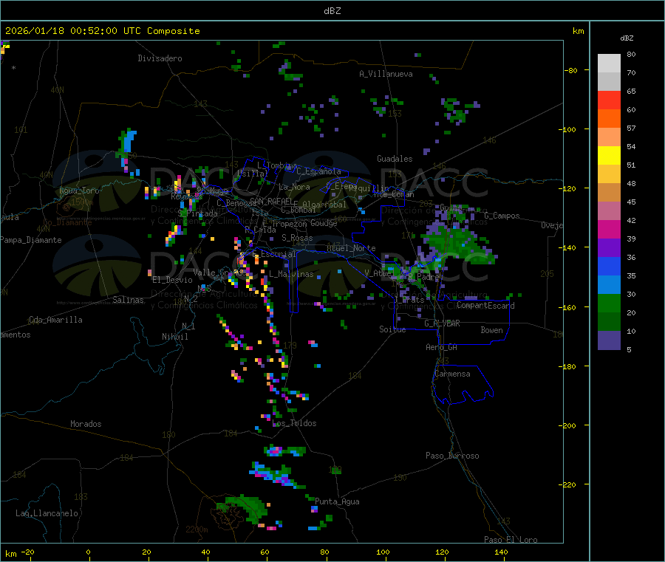Image resolution: width=665 pixels, height=562 pixels.
Task: Click the Valle_Grande label
Action: point(220,273)
